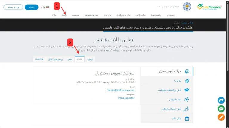
Task: Click the network marketing department icon
Action: click(187, 99)
